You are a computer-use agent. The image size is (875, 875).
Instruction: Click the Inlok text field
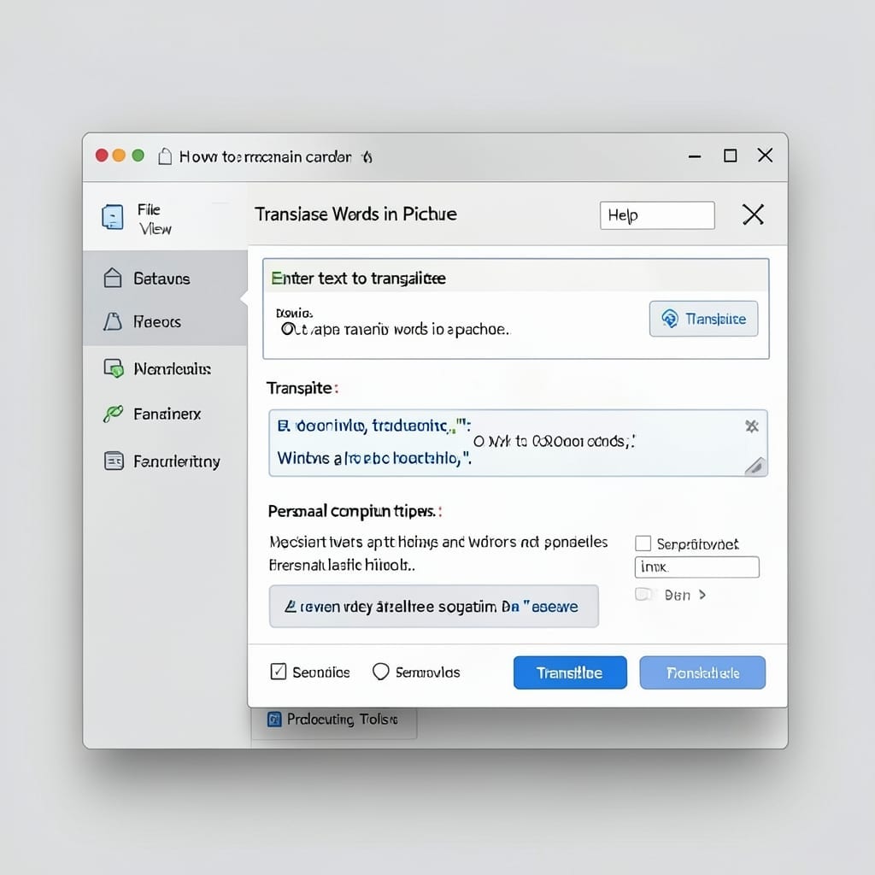pos(696,567)
